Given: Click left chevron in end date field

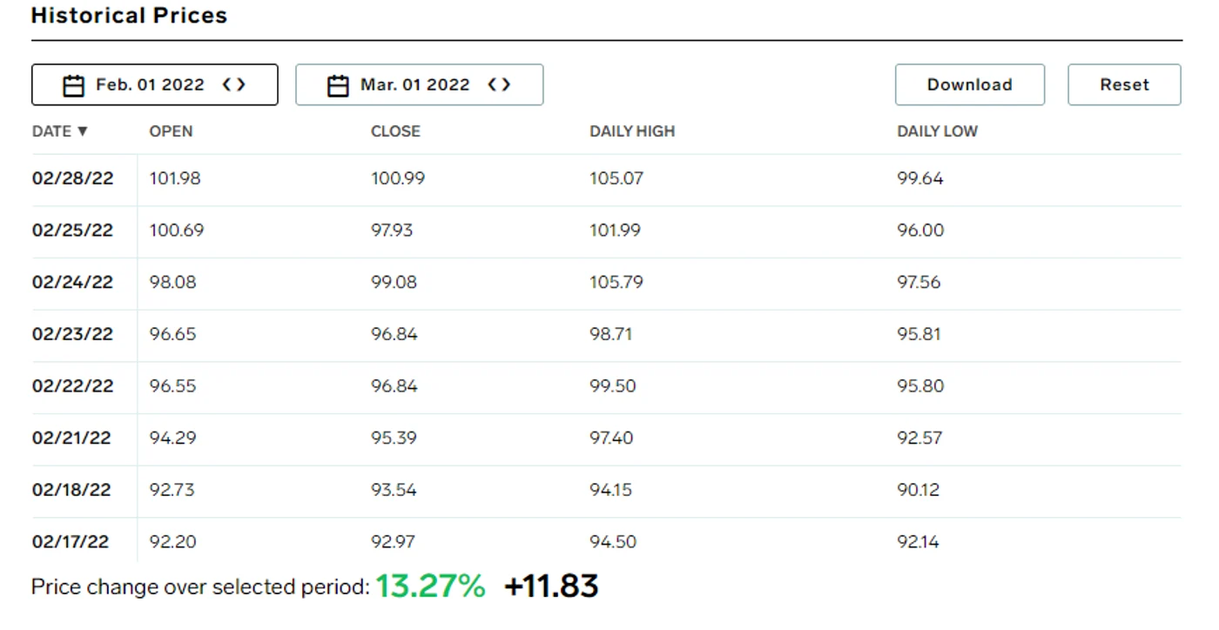Looking at the screenshot, I should point(492,84).
